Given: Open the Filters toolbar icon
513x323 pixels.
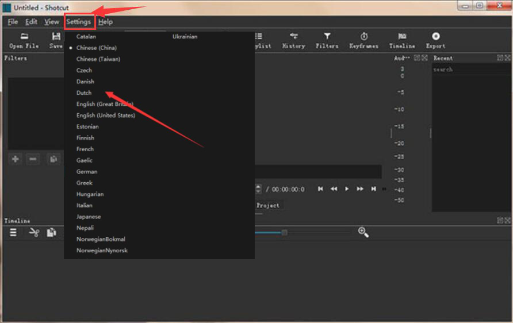Looking at the screenshot, I should (327, 41).
